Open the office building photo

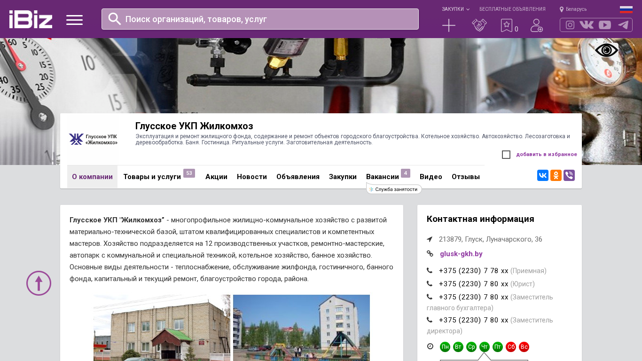click(162, 328)
